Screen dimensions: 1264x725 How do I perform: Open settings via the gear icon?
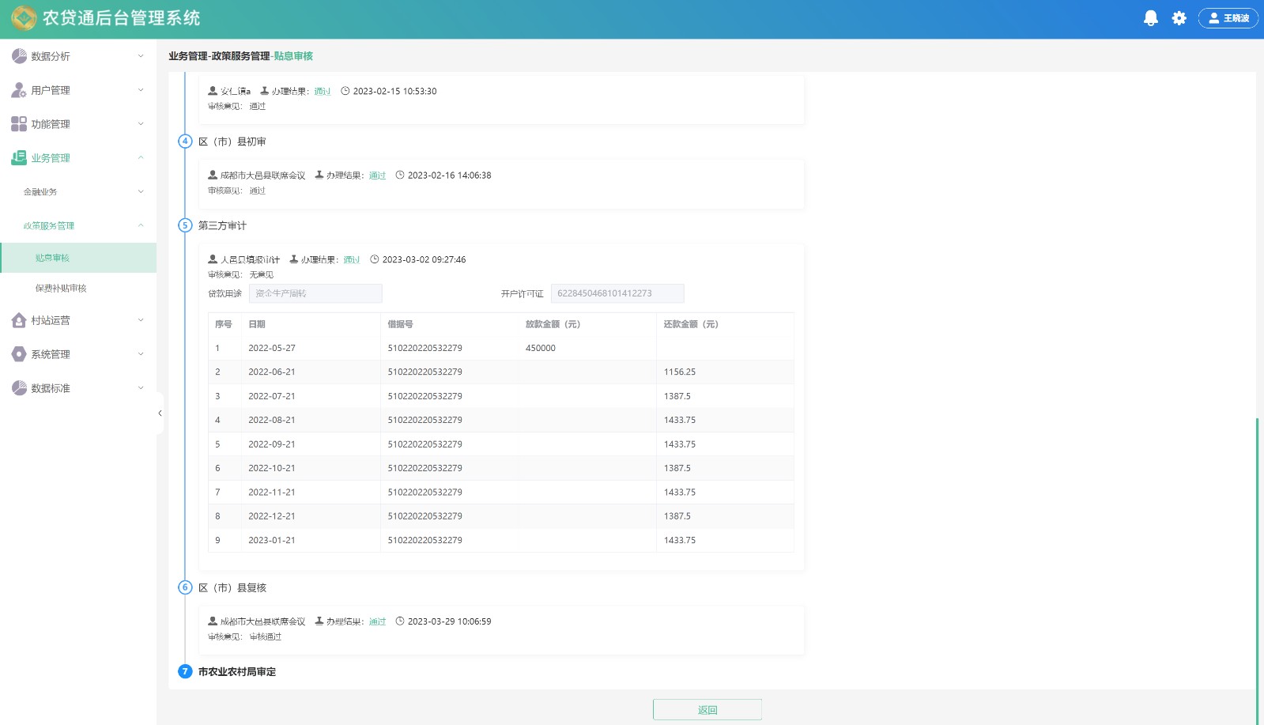tap(1179, 18)
